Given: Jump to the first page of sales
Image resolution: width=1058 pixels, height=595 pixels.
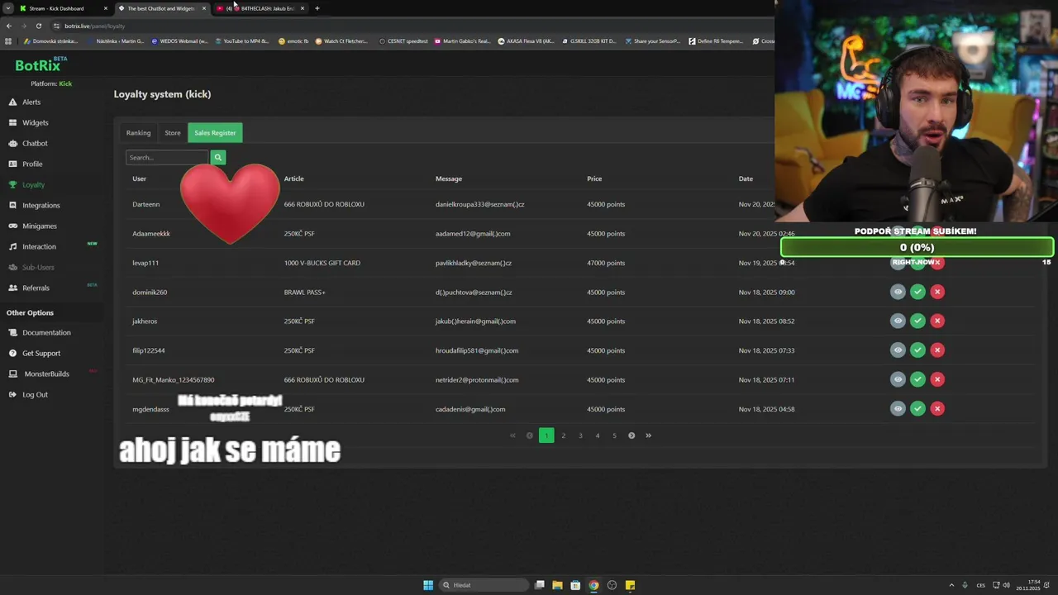Looking at the screenshot, I should (x=512, y=436).
